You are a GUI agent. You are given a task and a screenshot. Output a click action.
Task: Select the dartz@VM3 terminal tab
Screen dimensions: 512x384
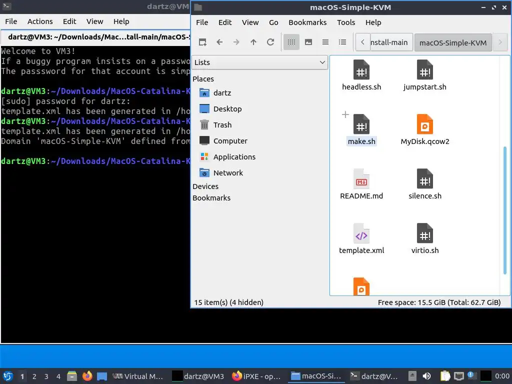[95, 37]
